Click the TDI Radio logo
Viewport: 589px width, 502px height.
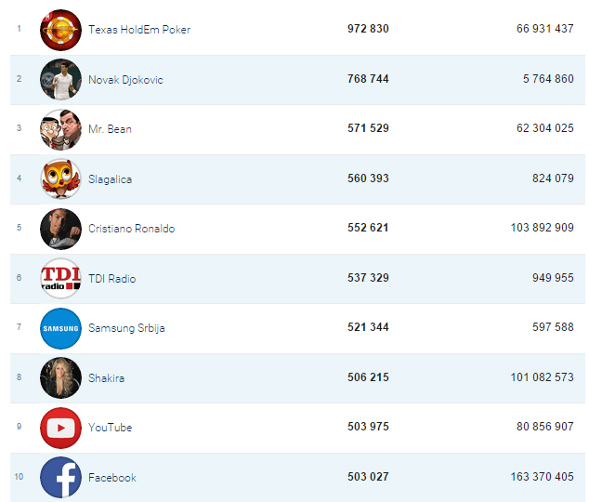coord(60,279)
